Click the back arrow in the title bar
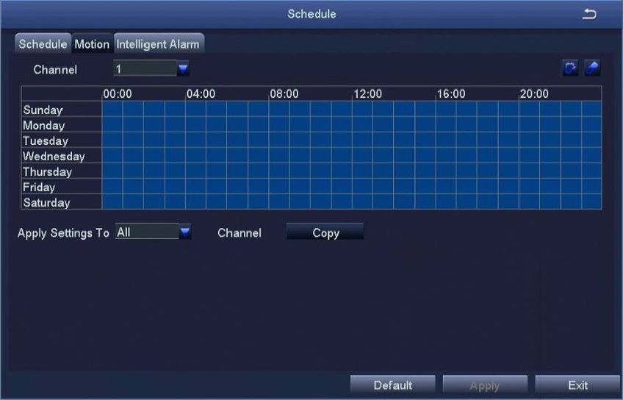Screen dimensions: 623x400 [589, 14]
